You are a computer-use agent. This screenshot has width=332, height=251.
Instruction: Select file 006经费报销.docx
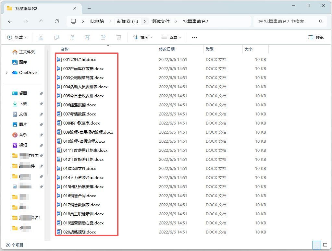pyautogui.click(x=80, y=105)
